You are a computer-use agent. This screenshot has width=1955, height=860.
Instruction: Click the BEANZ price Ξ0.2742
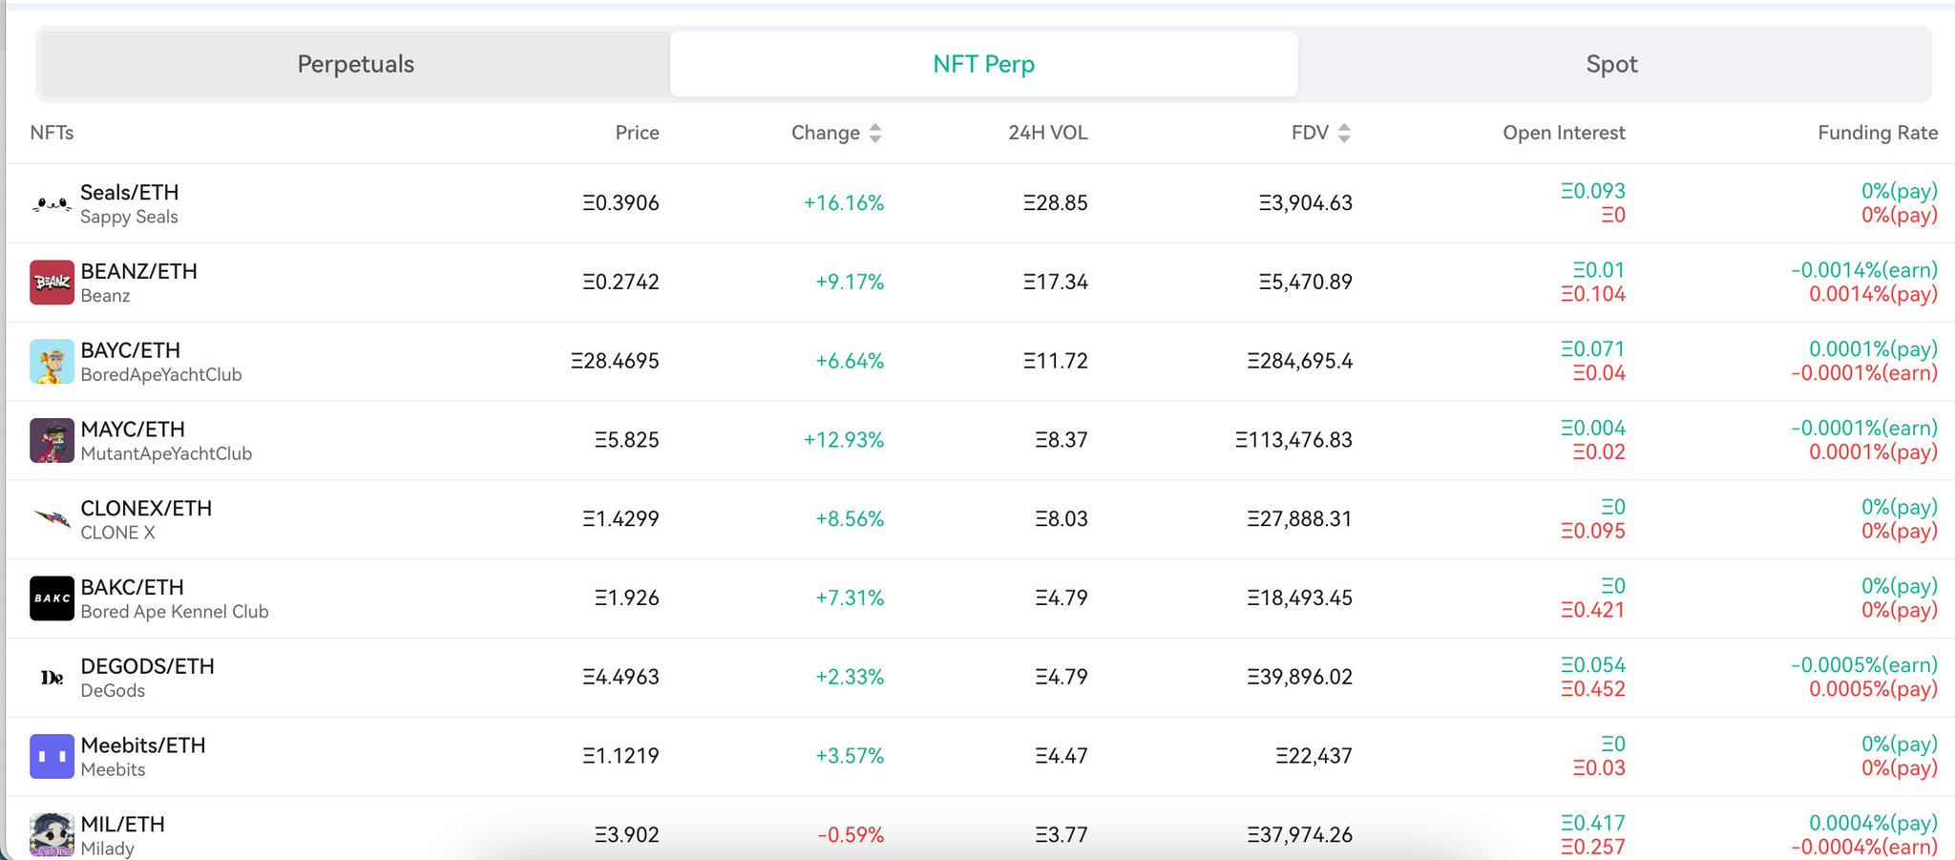pos(620,283)
